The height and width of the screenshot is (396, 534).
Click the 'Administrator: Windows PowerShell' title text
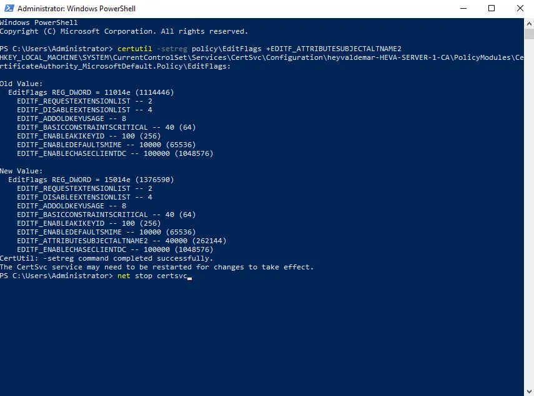[x=76, y=9]
